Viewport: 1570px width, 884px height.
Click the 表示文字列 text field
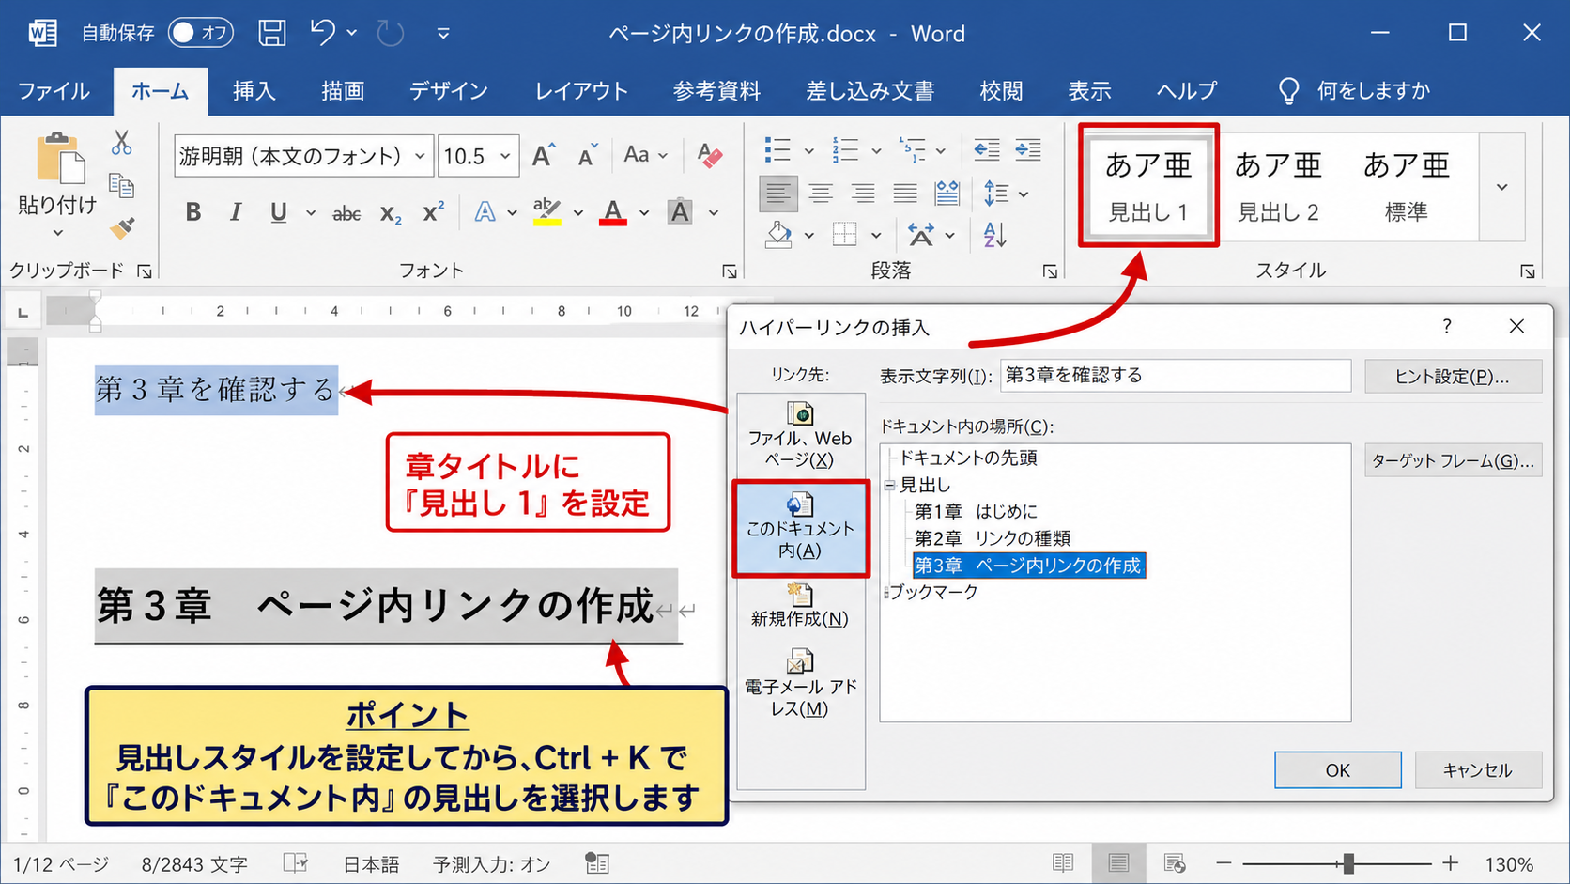pyautogui.click(x=1176, y=376)
